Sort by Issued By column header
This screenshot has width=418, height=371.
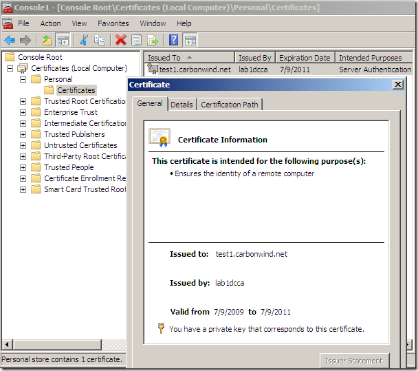255,58
